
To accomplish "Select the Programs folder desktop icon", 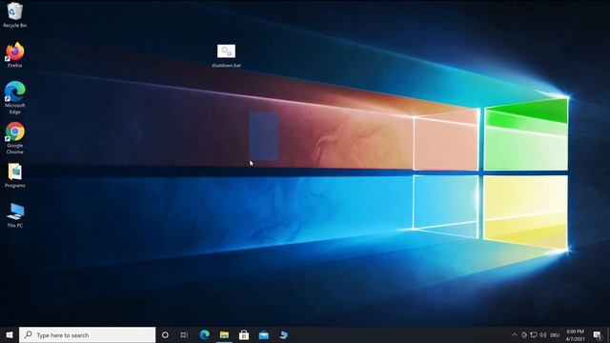I will pyautogui.click(x=15, y=175).
